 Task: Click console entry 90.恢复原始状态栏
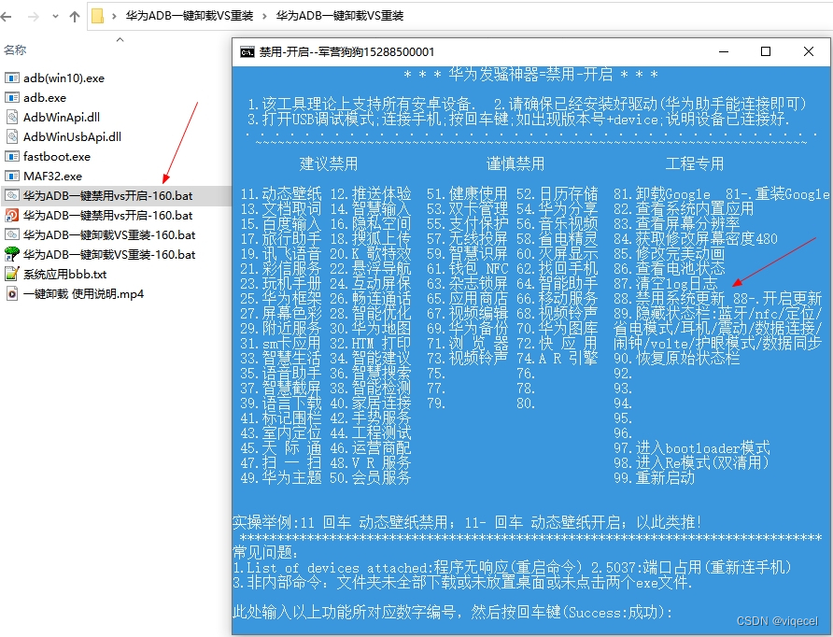point(677,358)
